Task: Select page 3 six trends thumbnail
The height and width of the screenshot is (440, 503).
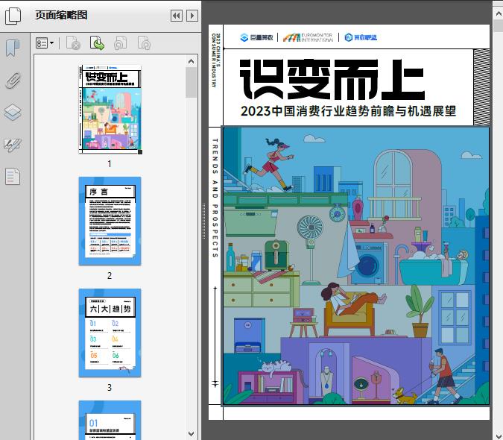Action: pyautogui.click(x=110, y=333)
